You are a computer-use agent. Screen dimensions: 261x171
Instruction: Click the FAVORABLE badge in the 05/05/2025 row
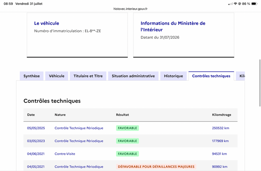(128, 128)
